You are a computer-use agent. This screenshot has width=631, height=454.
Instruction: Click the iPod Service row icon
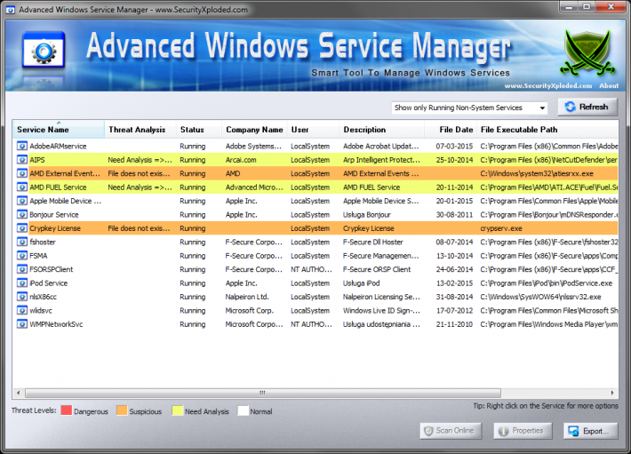21,283
